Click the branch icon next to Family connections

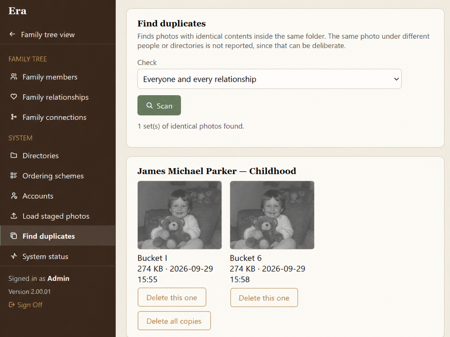[14, 117]
